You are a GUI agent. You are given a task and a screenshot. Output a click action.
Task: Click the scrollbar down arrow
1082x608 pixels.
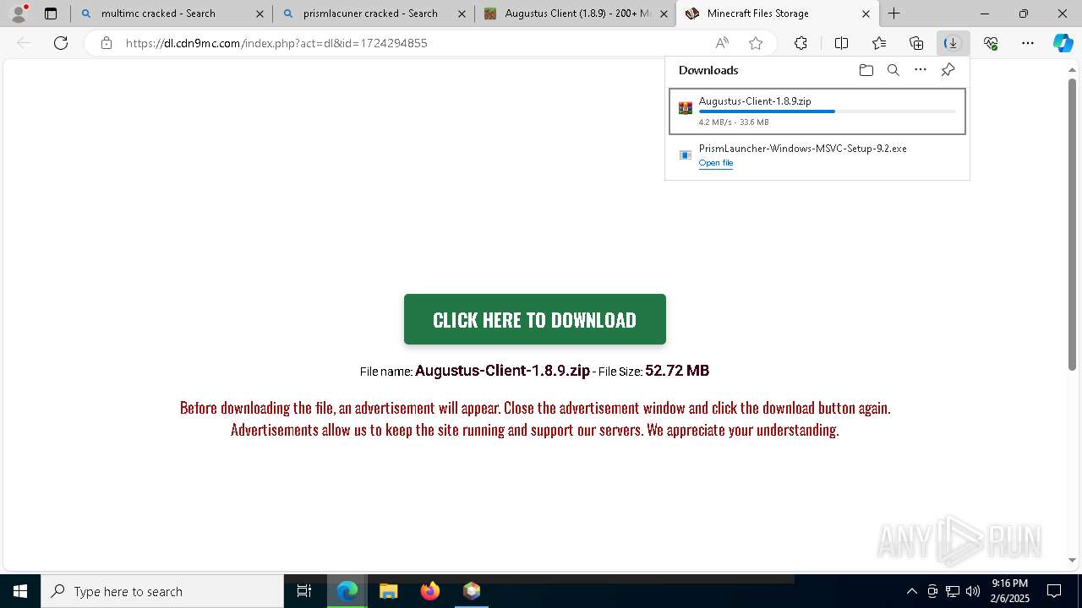pyautogui.click(x=1072, y=560)
